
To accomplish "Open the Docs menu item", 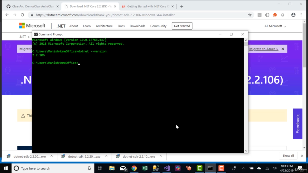I will tap(121, 26).
